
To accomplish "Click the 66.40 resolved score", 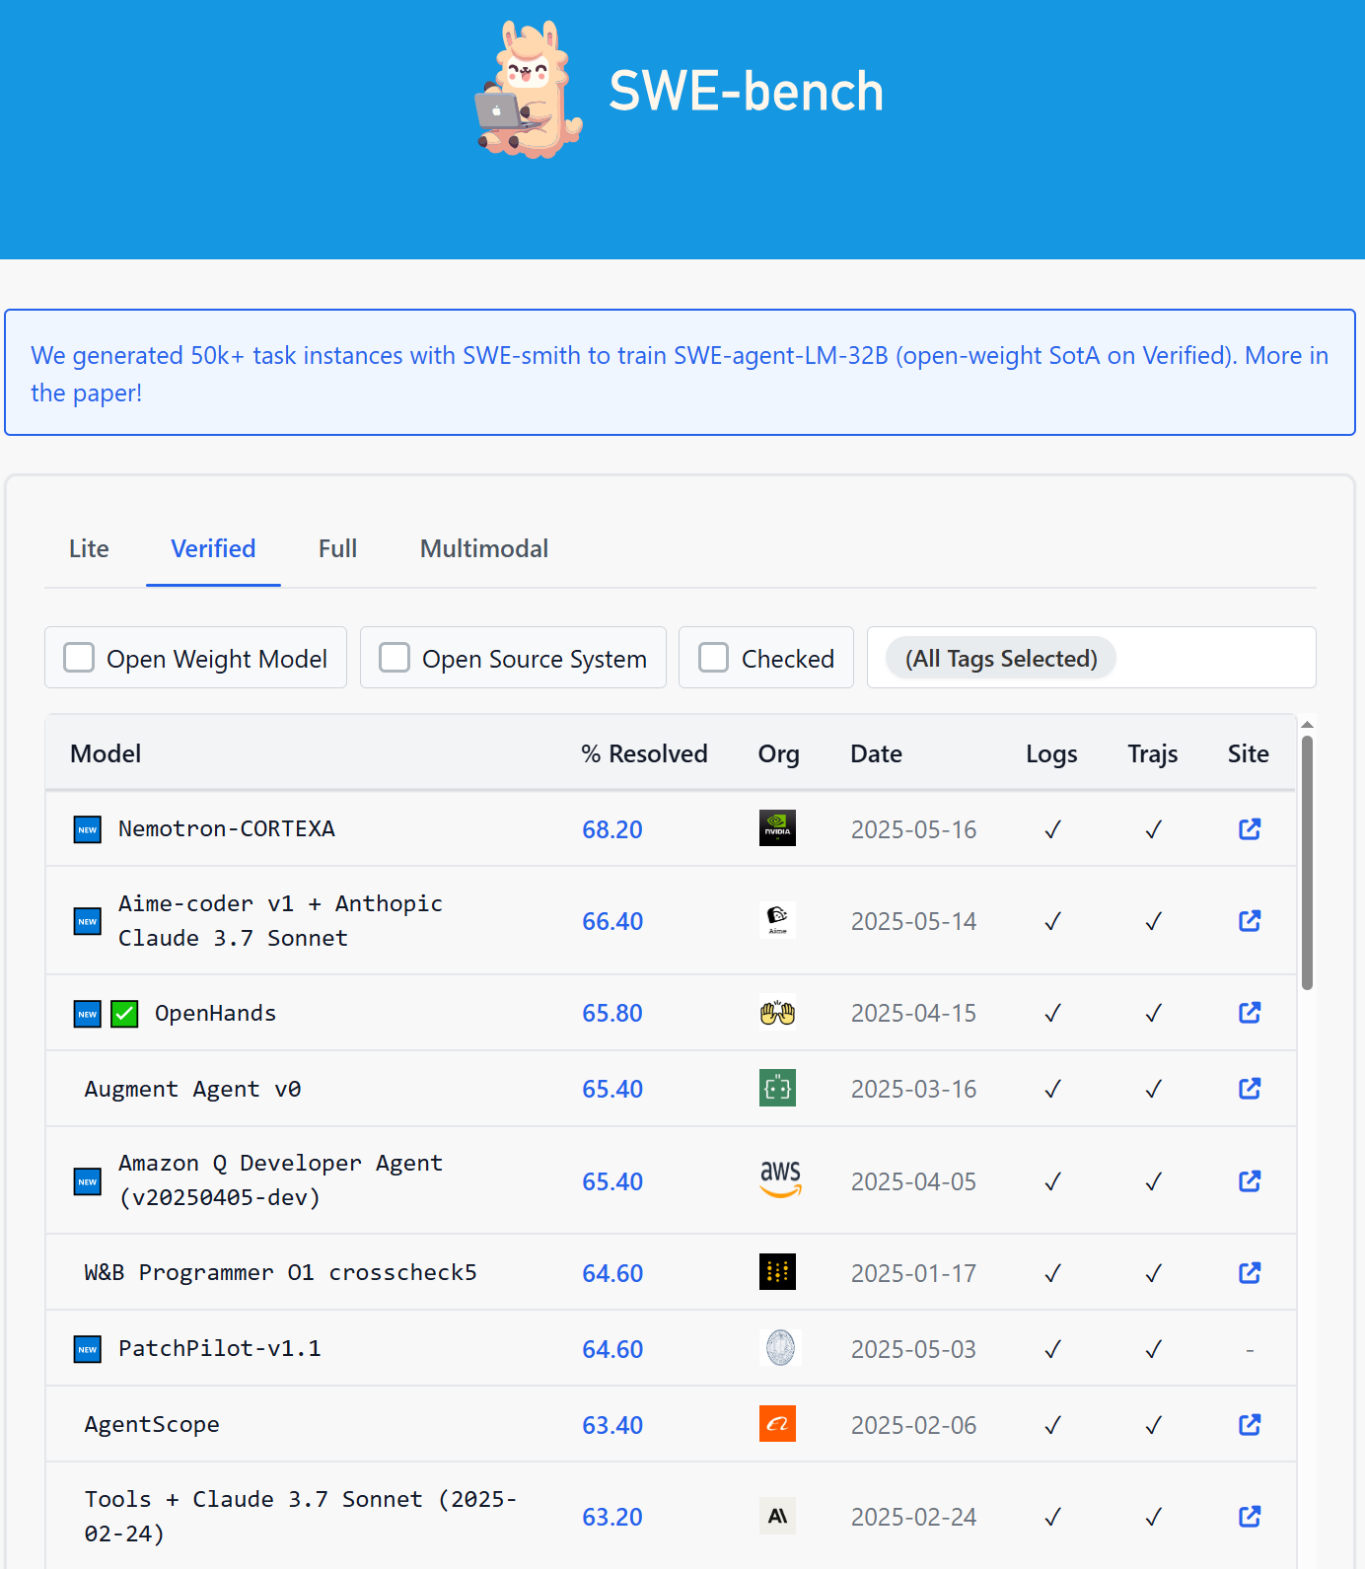I will (612, 921).
